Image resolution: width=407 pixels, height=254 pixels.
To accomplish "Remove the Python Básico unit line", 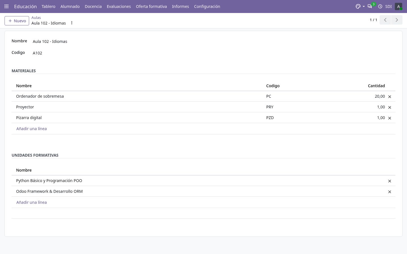I will click(390, 181).
